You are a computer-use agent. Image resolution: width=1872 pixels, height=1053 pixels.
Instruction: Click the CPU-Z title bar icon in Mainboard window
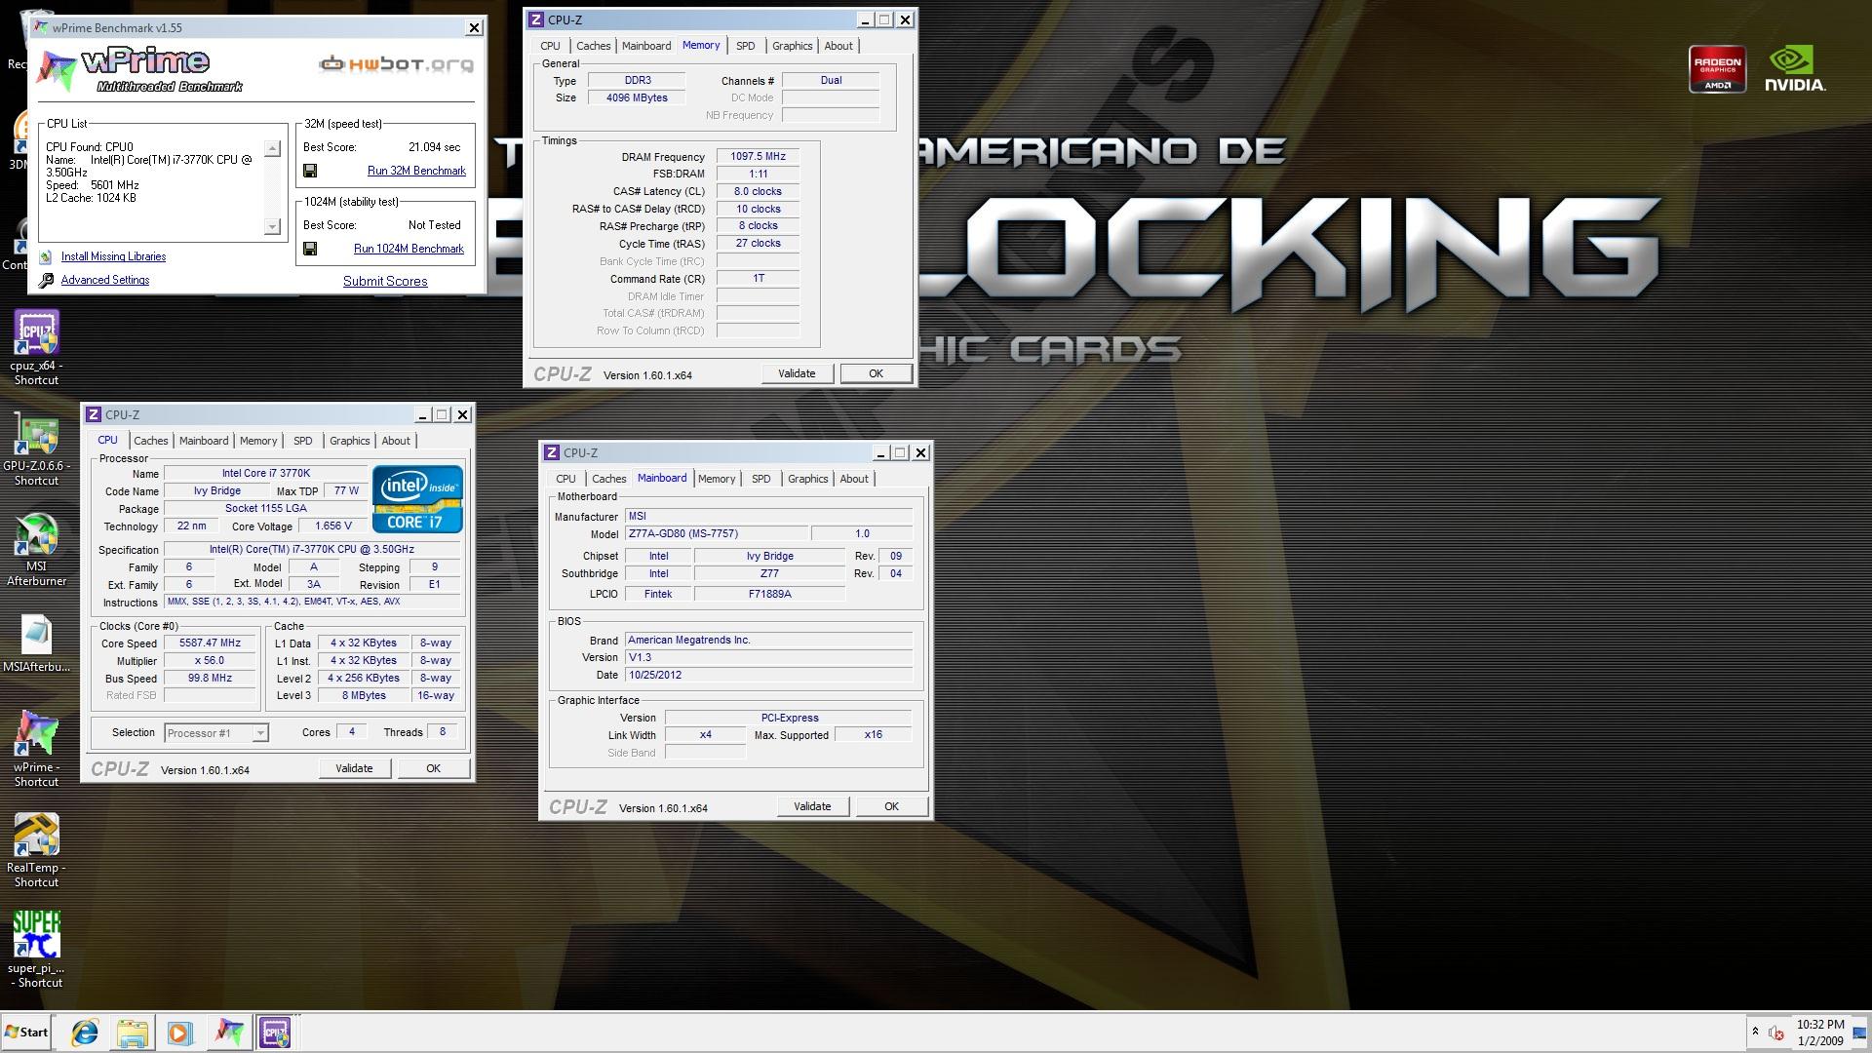point(552,452)
